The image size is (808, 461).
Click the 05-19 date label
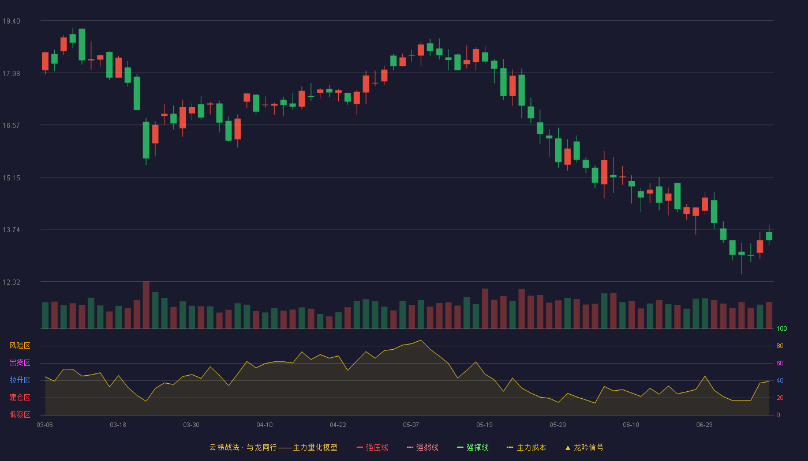484,425
